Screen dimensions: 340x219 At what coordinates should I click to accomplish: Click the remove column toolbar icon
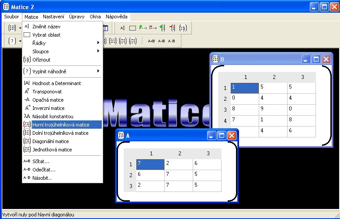[x=172, y=28]
